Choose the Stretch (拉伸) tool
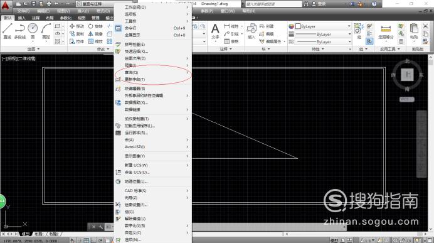This screenshot has height=243, width=434. [x=77, y=41]
